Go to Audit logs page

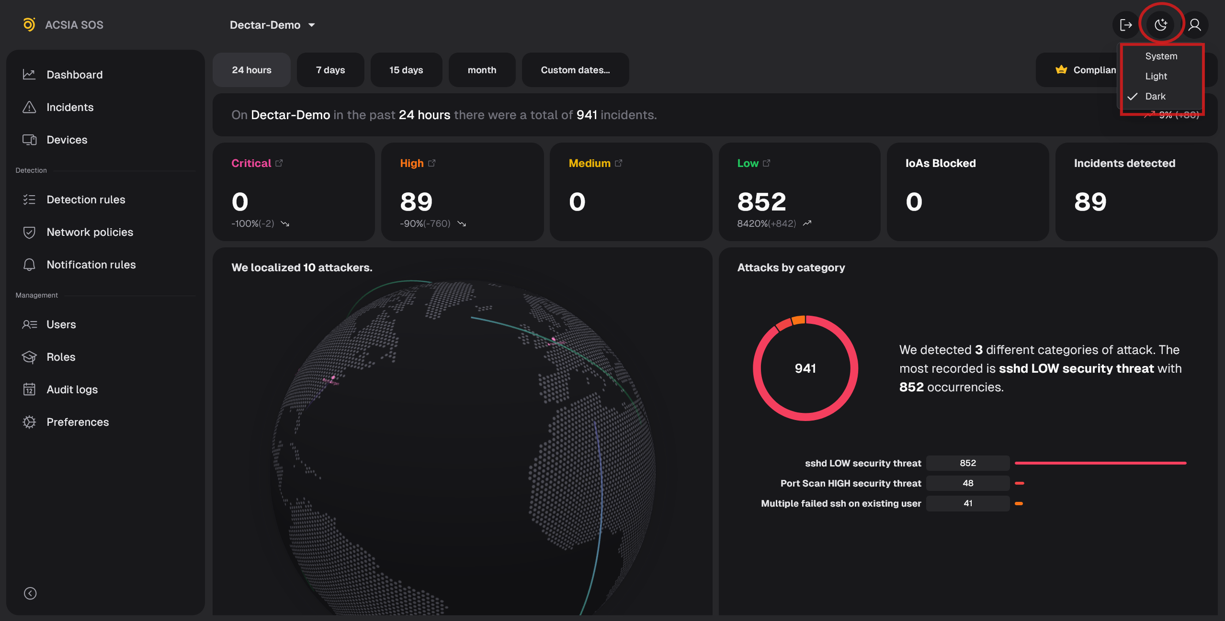(x=72, y=389)
